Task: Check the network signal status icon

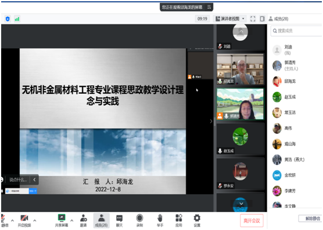Action: [x=17, y=19]
